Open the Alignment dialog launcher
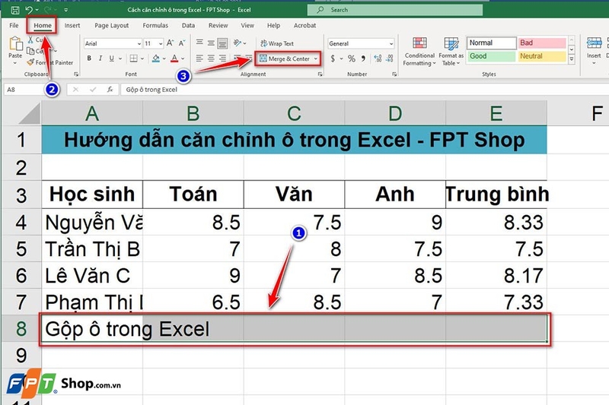609x405 pixels. (x=320, y=74)
